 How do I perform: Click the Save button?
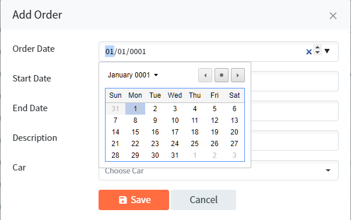pos(134,200)
